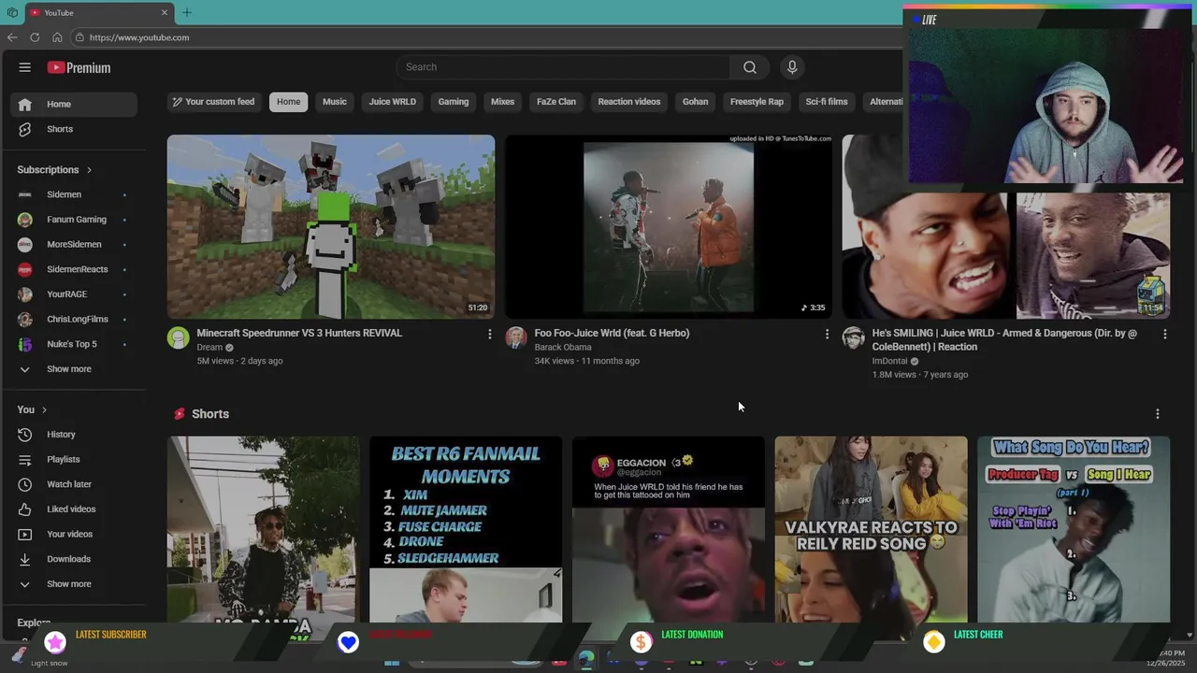
Task: Open YourRAGE channel avatar
Action: point(25,294)
